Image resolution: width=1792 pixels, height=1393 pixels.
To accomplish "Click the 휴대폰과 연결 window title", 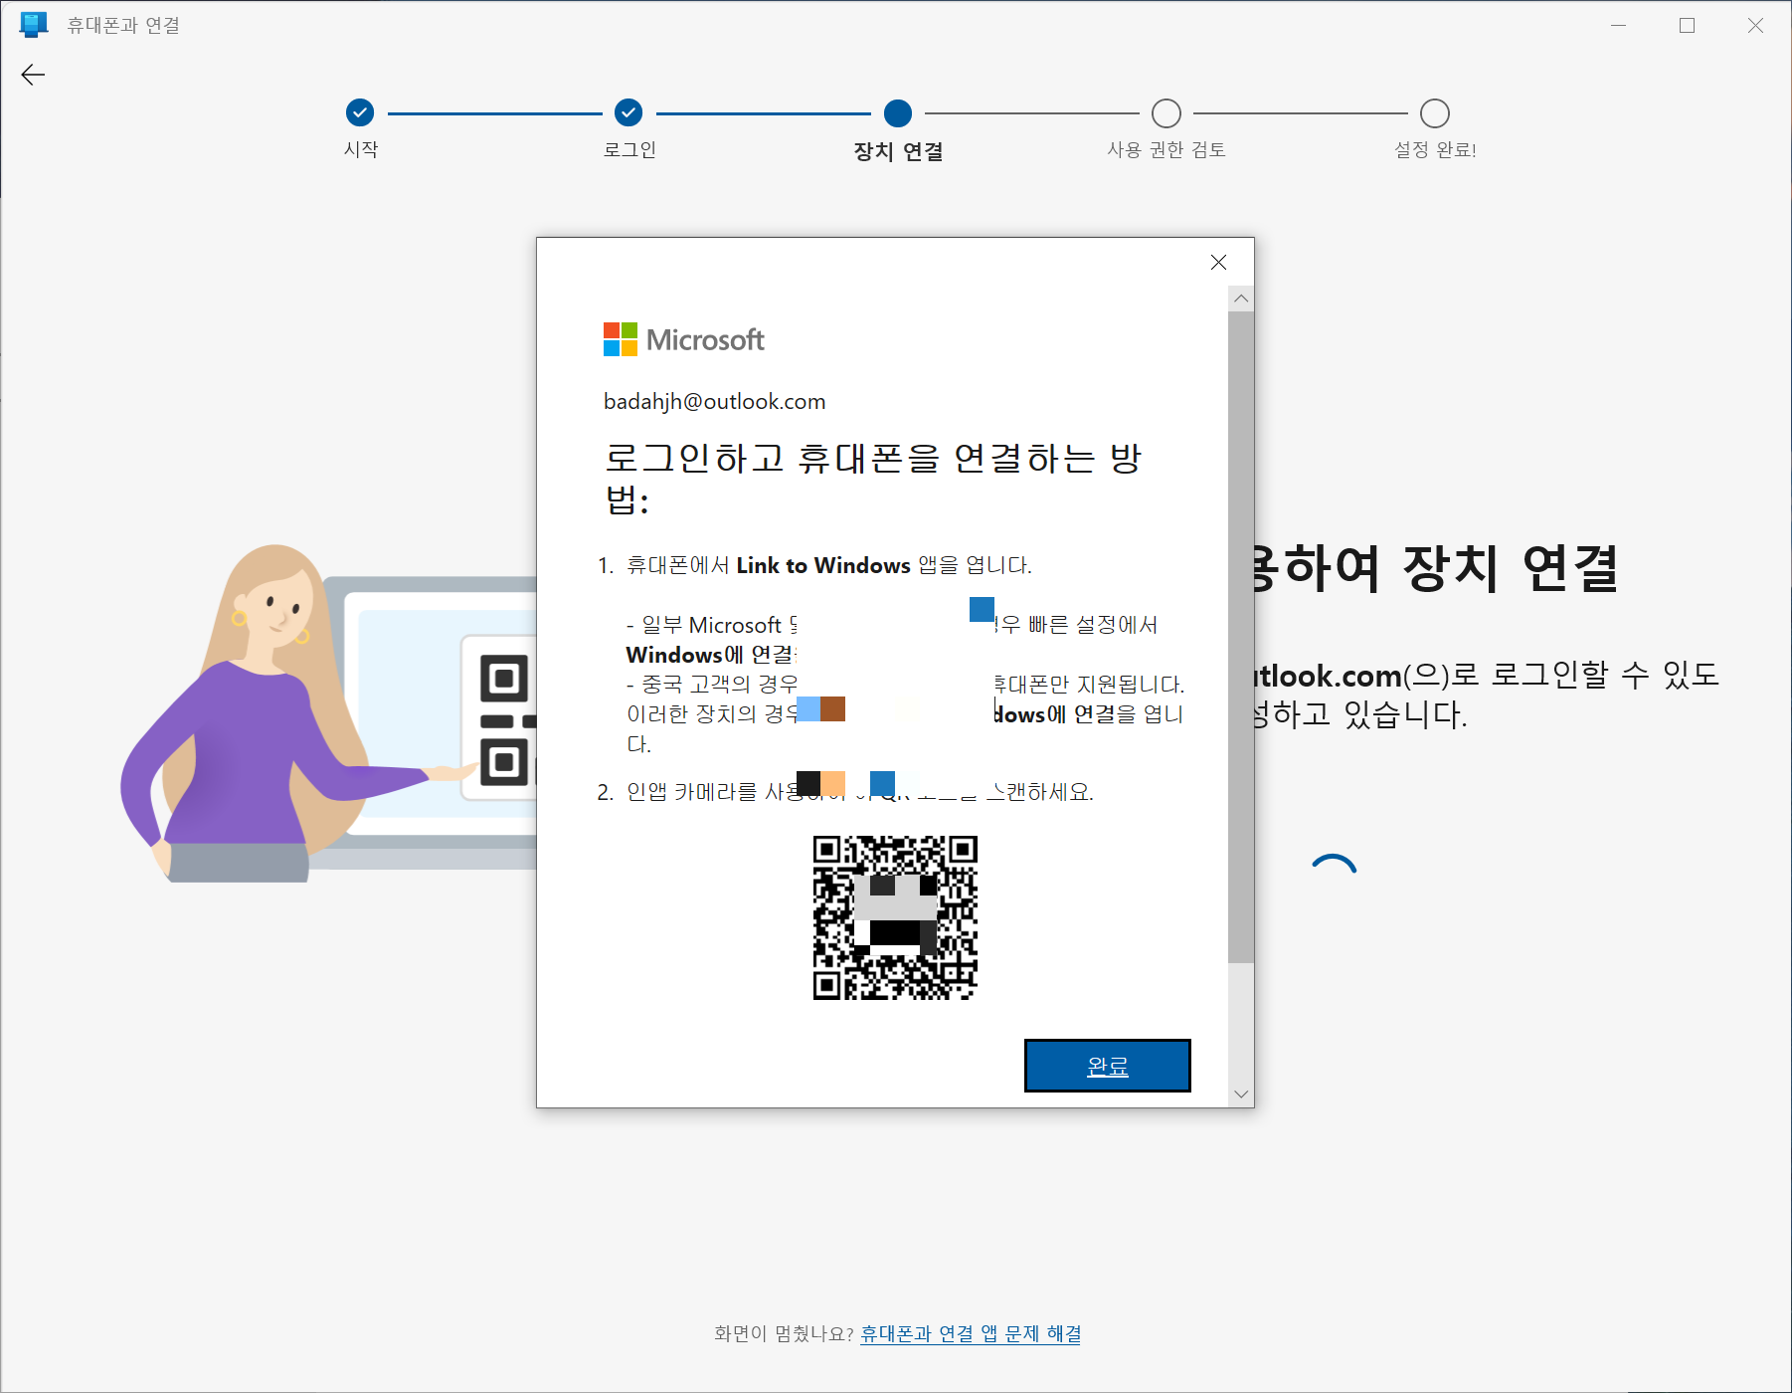I will click(123, 25).
